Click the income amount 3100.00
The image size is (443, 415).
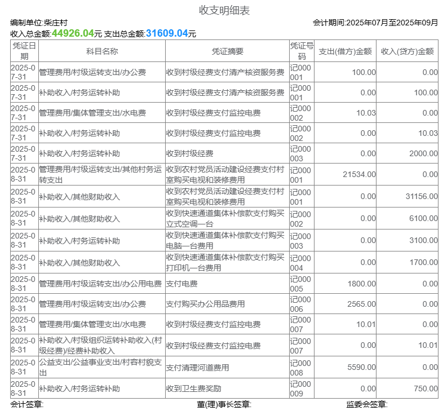(423, 241)
